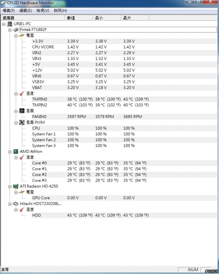The width and height of the screenshot is (219, 274).
Task: Click the 最小 minimum column header
Action: click(107, 18)
